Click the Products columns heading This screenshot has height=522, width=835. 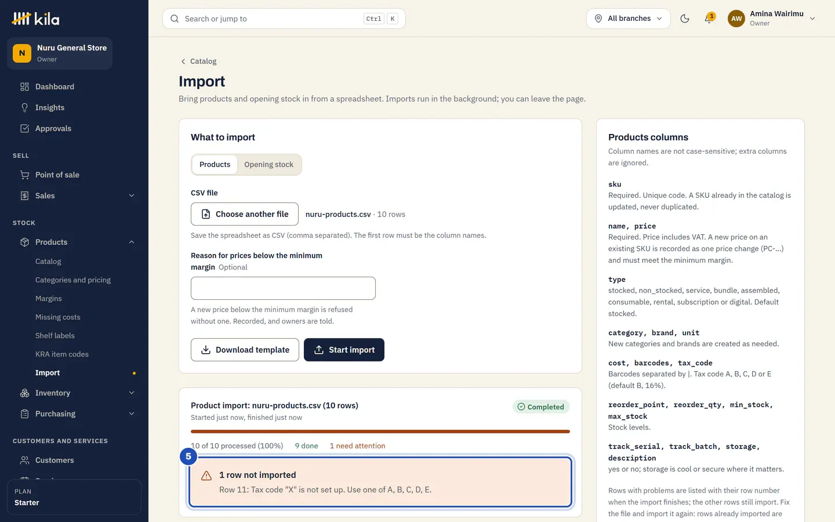coord(648,137)
